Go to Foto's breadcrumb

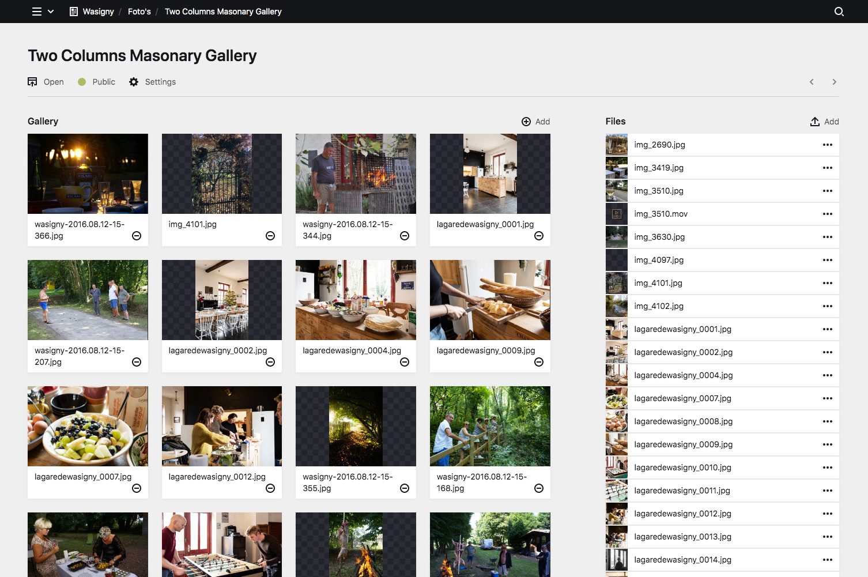(139, 12)
